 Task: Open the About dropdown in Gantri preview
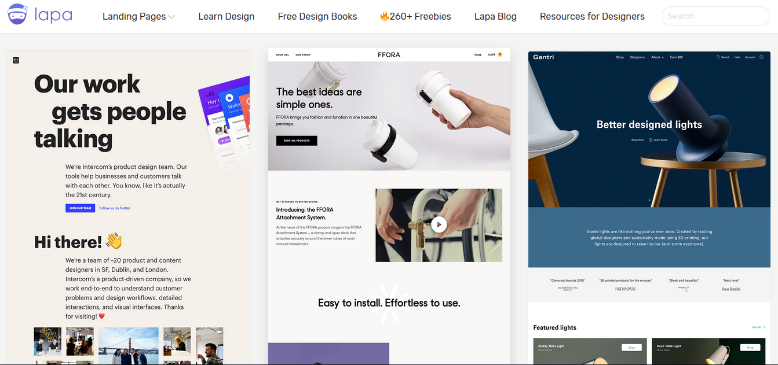(658, 57)
